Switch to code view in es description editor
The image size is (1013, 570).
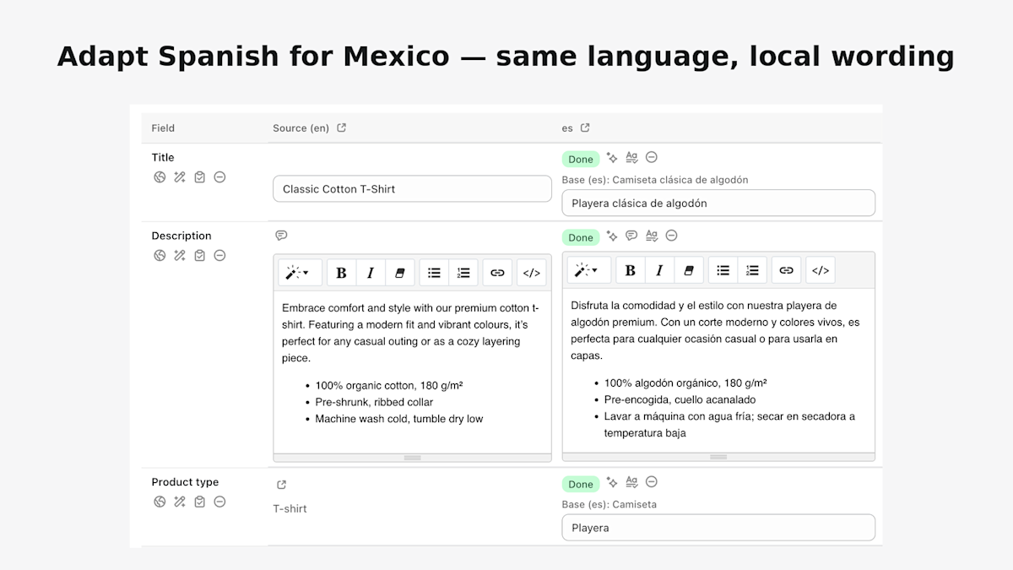point(821,270)
